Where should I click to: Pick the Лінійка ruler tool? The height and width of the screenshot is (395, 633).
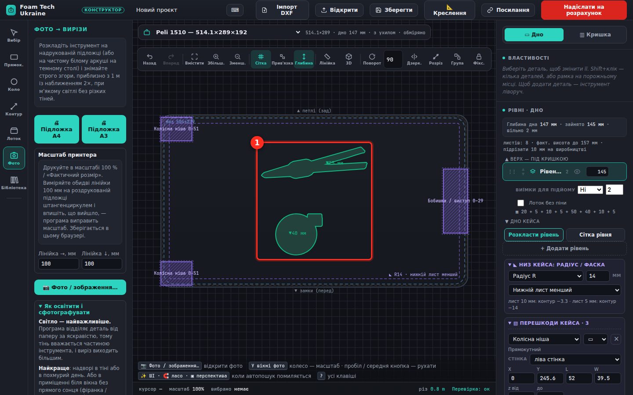coord(327,59)
